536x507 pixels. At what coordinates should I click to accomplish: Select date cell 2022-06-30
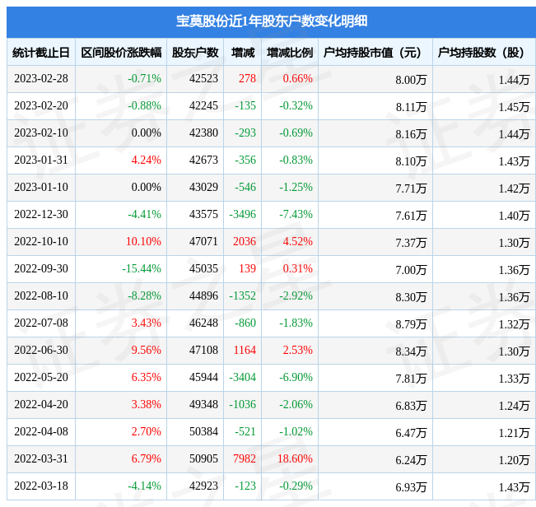tap(41, 350)
